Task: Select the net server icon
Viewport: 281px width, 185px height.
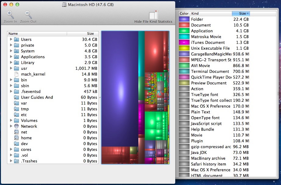Action: (16, 132)
